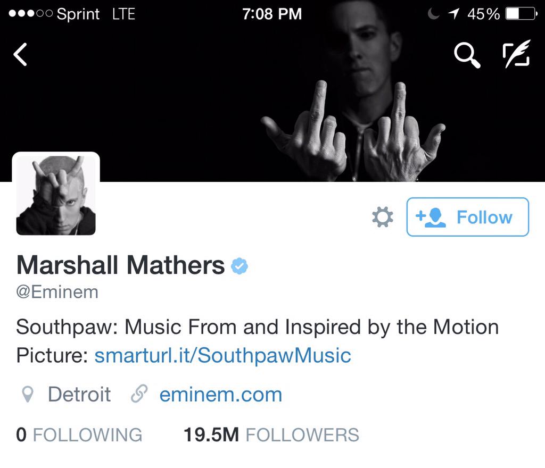
Task: Click the Follow button
Action: coord(467,217)
